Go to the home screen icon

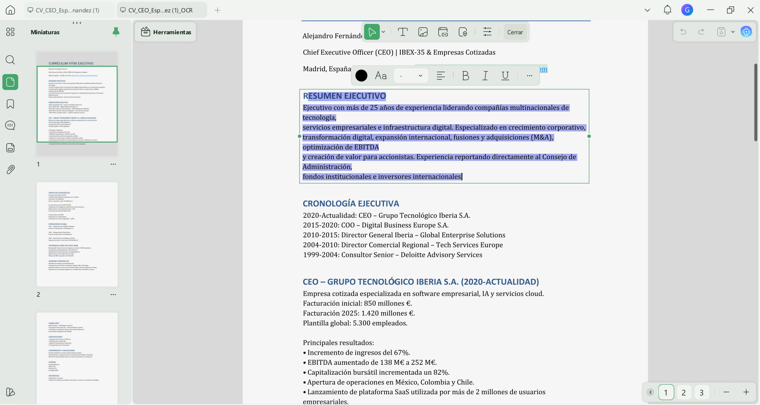10,10
